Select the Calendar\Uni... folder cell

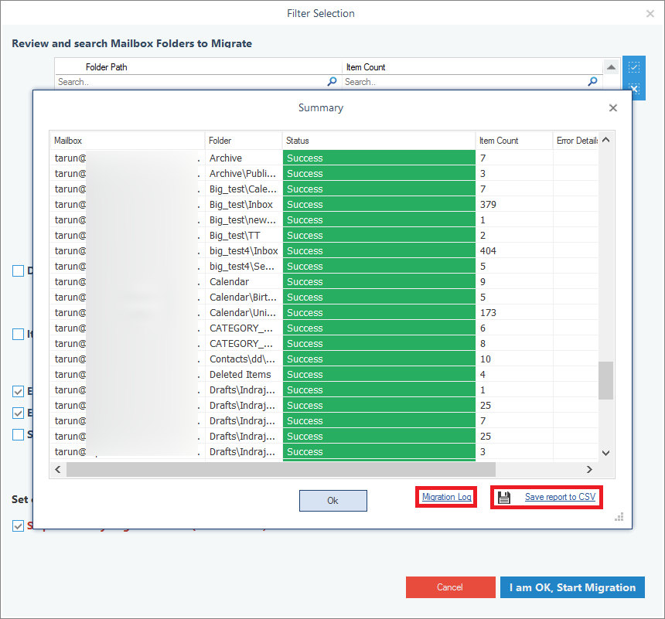coord(244,313)
